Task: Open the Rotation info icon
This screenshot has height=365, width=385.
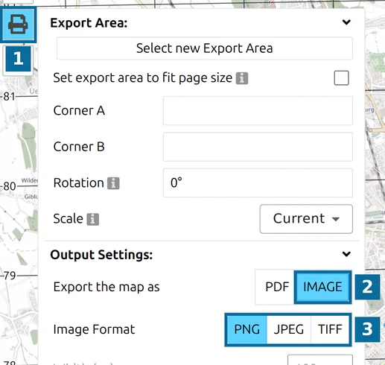Action: pyautogui.click(x=113, y=183)
